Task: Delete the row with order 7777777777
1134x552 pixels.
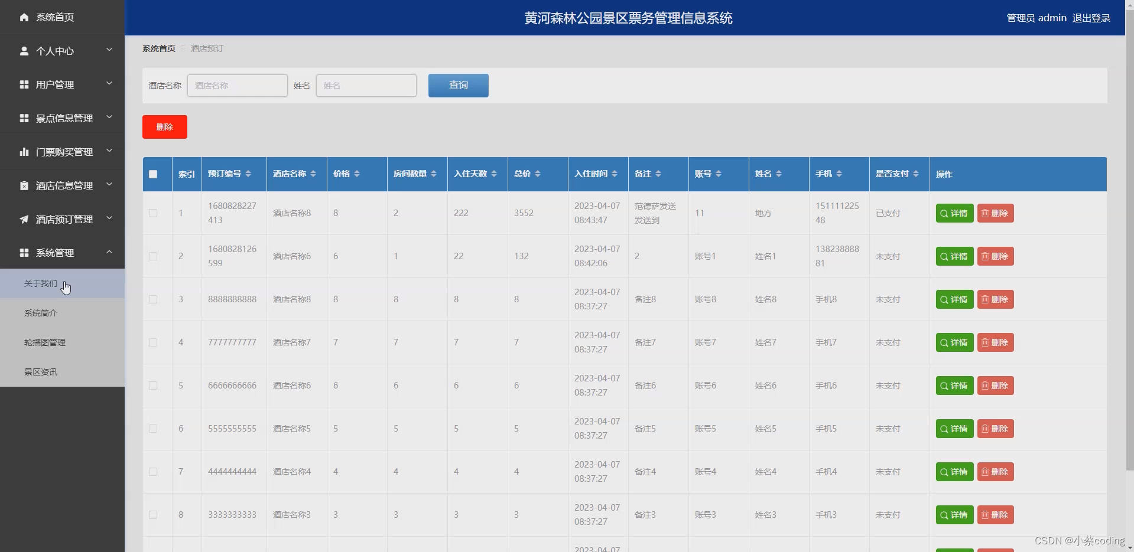Action: (x=996, y=342)
